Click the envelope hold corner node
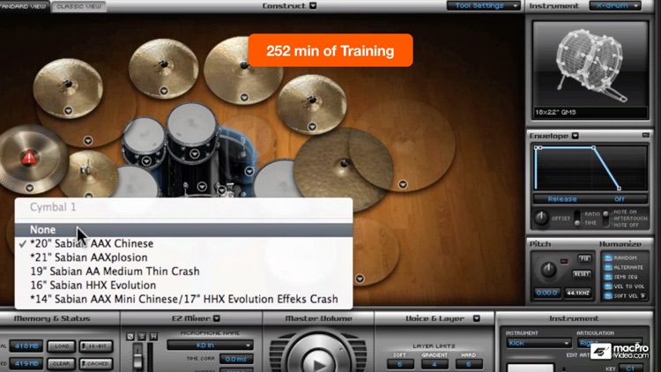Image resolution: width=661 pixels, height=372 pixels. coord(593,148)
